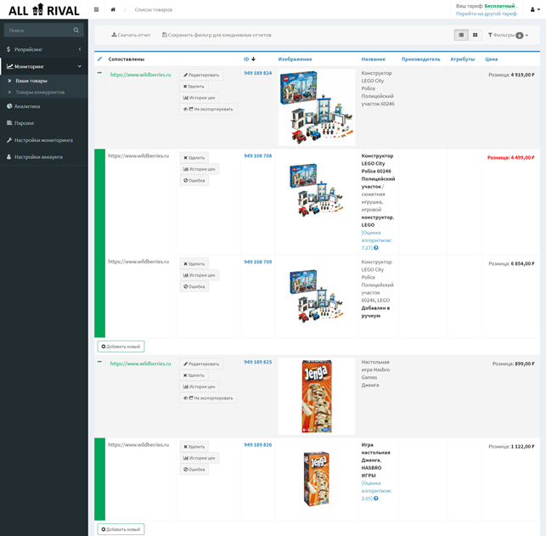Image resolution: width=546 pixels, height=536 pixels.
Task: Open product ID 949 108 708 link
Action: point(257,156)
